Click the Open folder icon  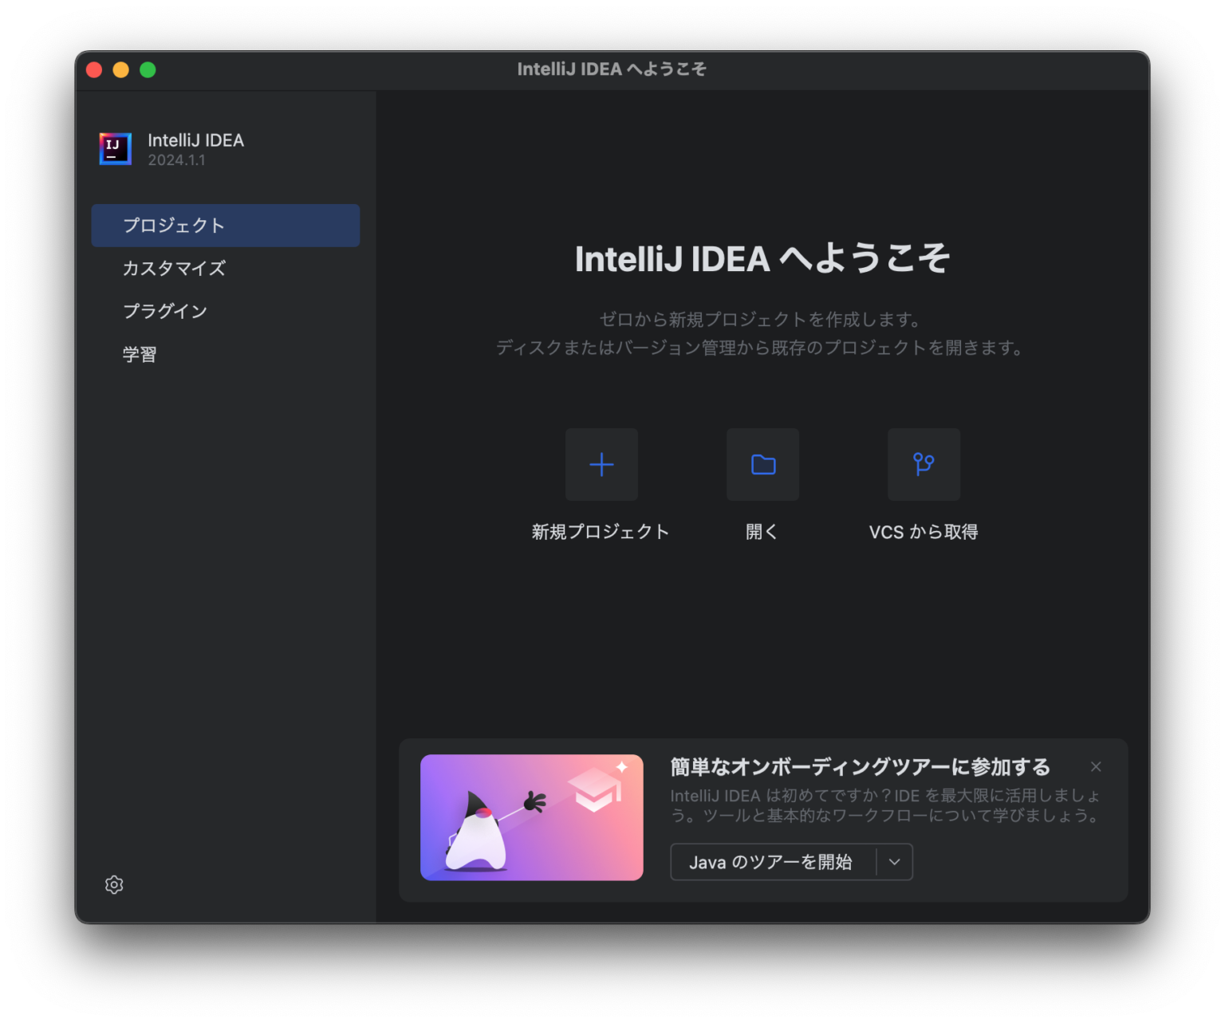tap(762, 465)
